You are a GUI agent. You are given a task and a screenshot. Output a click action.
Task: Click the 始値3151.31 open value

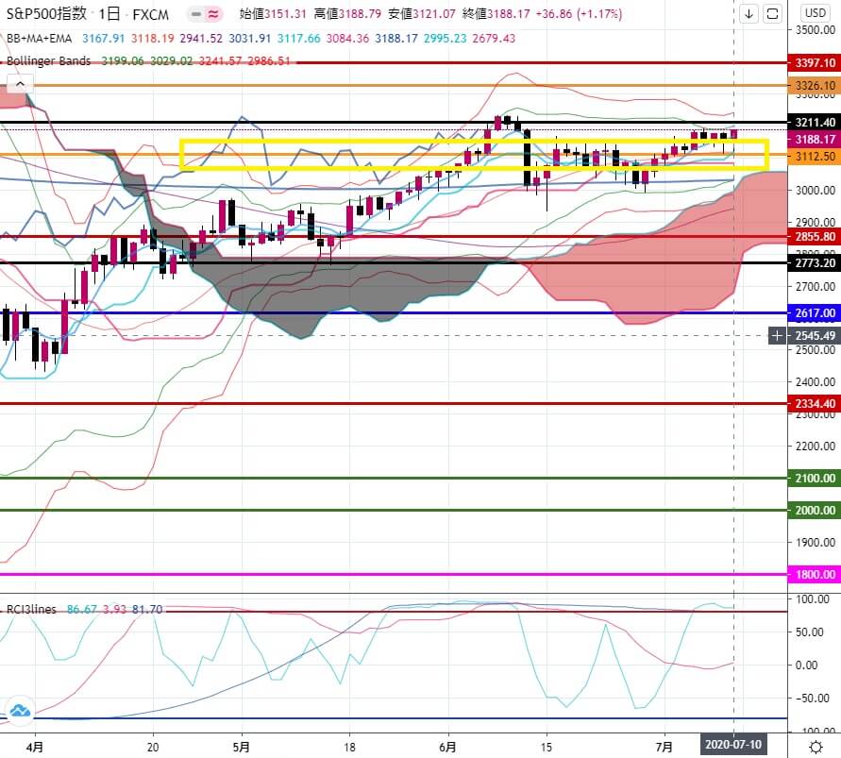pyautogui.click(x=273, y=14)
